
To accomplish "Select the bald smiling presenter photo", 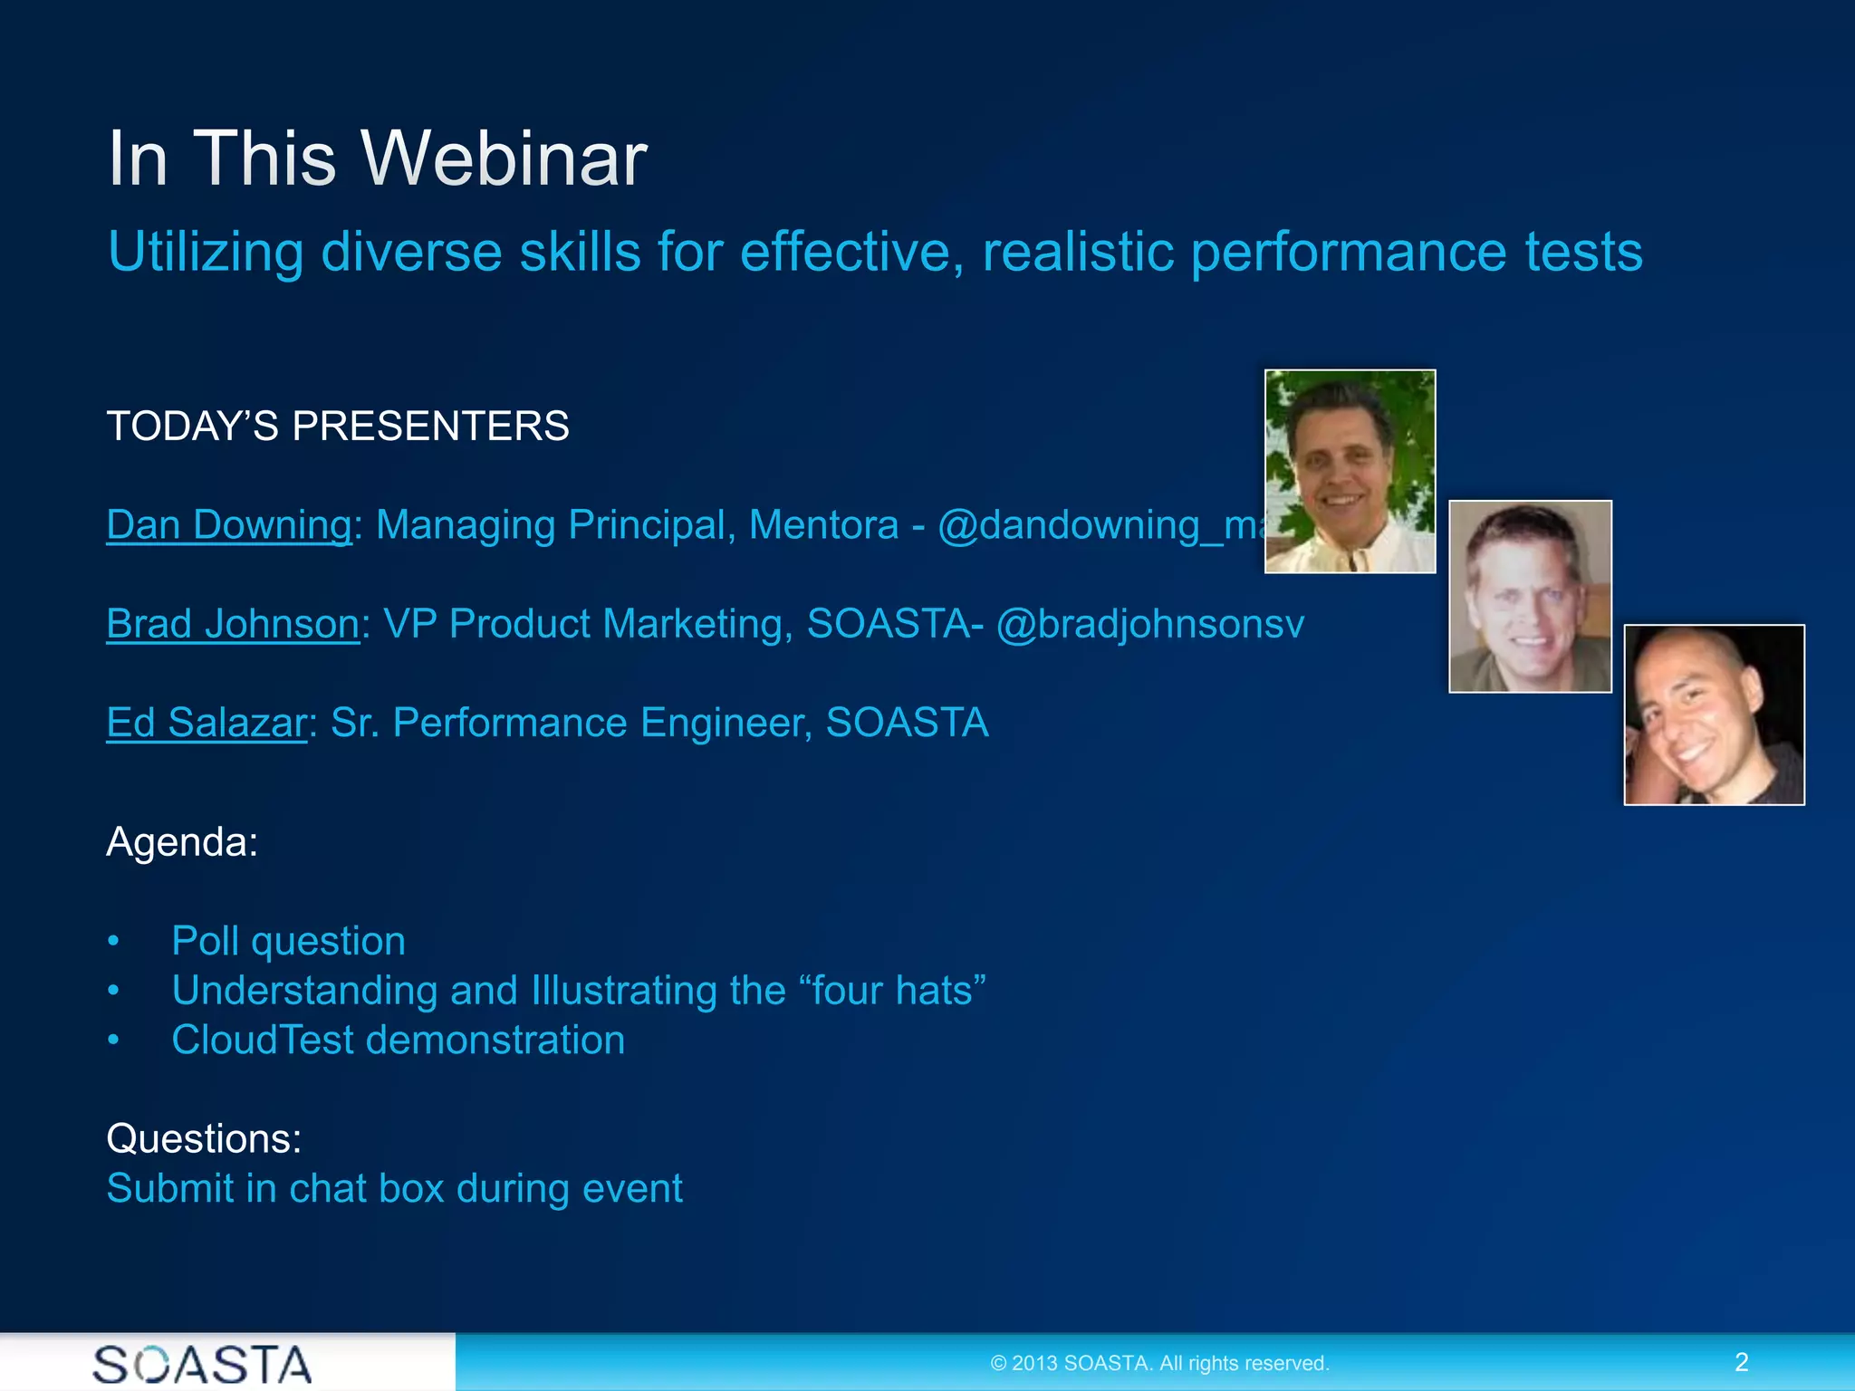I will (1714, 715).
